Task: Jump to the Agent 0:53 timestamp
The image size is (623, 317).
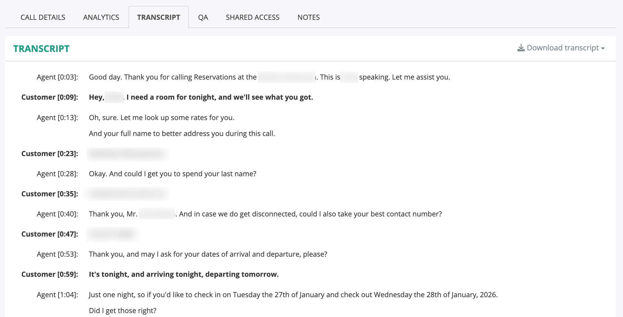Action: [x=57, y=254]
